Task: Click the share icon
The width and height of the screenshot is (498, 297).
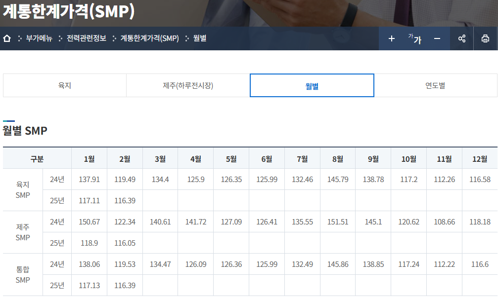Action: click(x=462, y=38)
